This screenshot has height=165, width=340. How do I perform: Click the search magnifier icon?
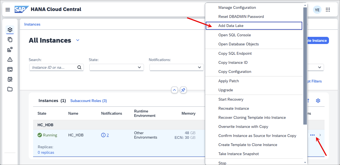click(79, 67)
